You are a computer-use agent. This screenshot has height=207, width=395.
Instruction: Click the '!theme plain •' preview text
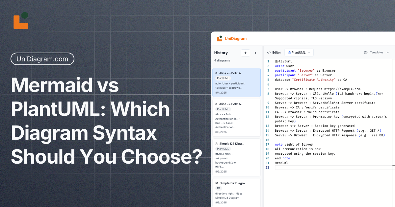tap(224, 154)
